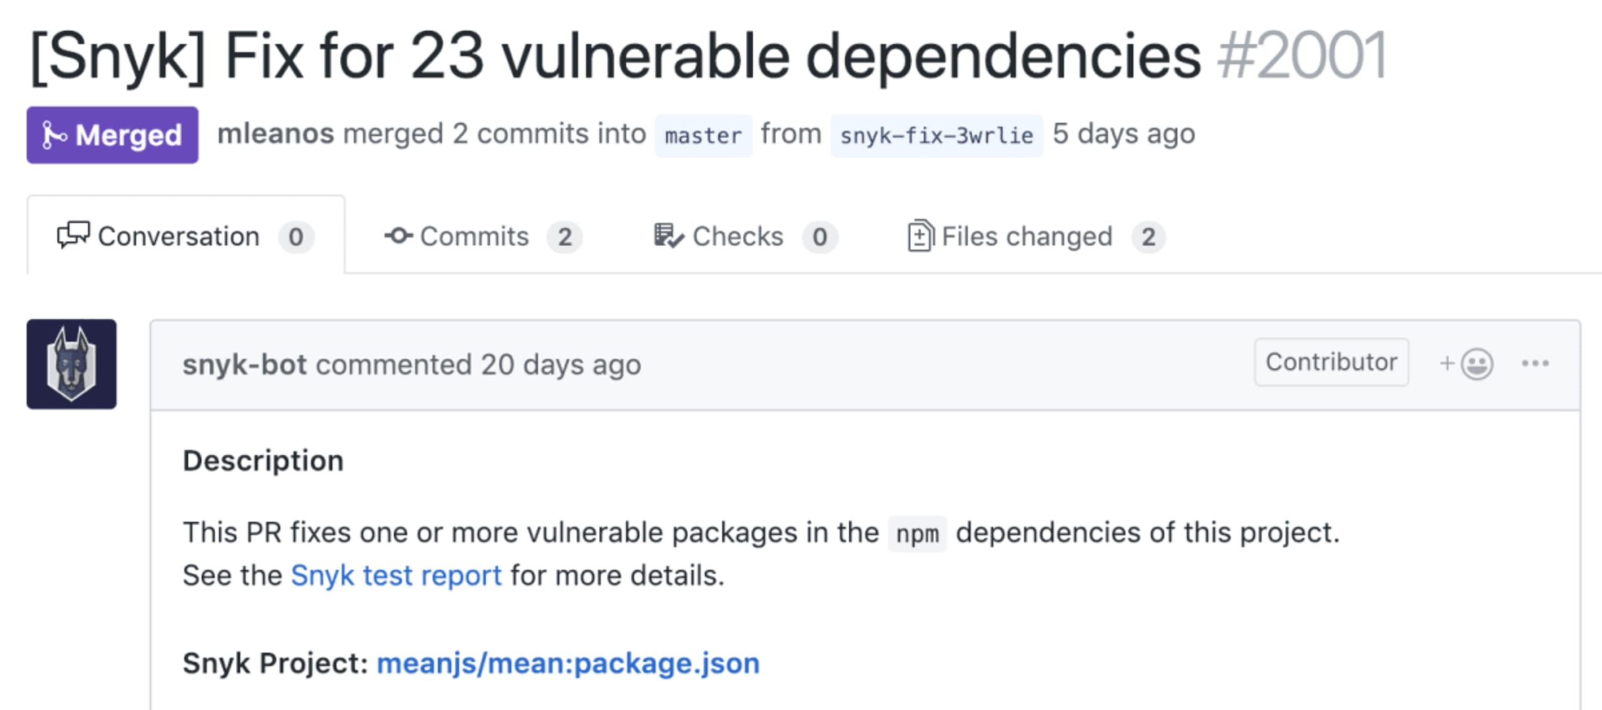Click the snyk-fix-3wrlie branch label
This screenshot has width=1602, height=710.
936,135
